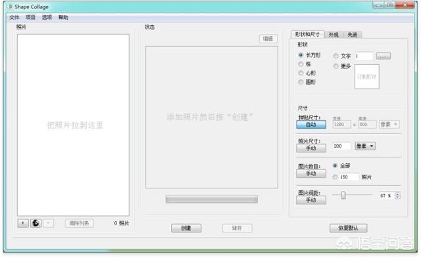Click the 清除列表 button
The height and width of the screenshot is (258, 421).
click(79, 223)
